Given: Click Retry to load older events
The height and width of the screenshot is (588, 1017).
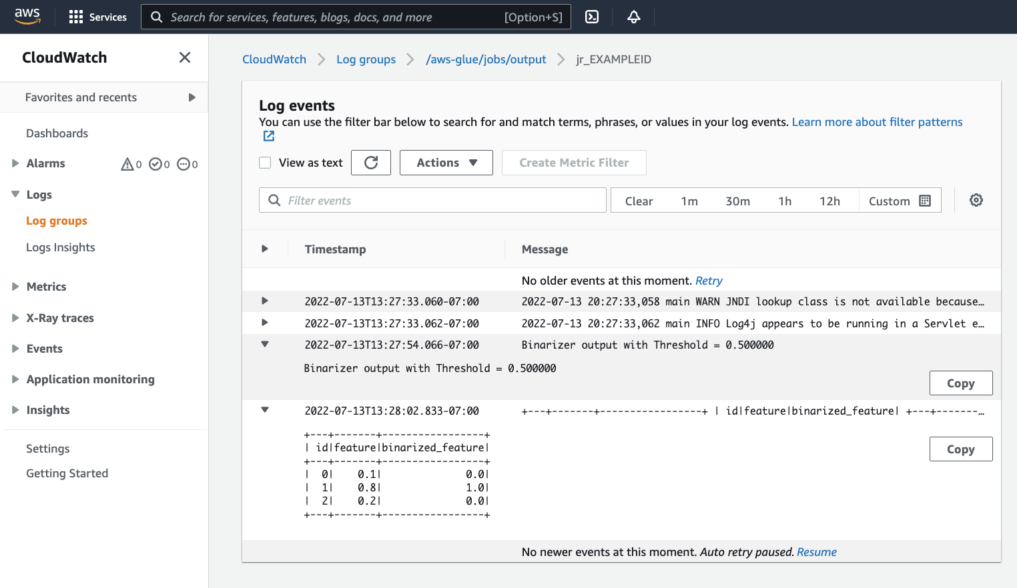Looking at the screenshot, I should (709, 280).
